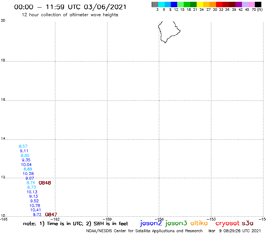Click the 9.35 wave height value
Viewport: 266px width, 234px height.
(26, 160)
